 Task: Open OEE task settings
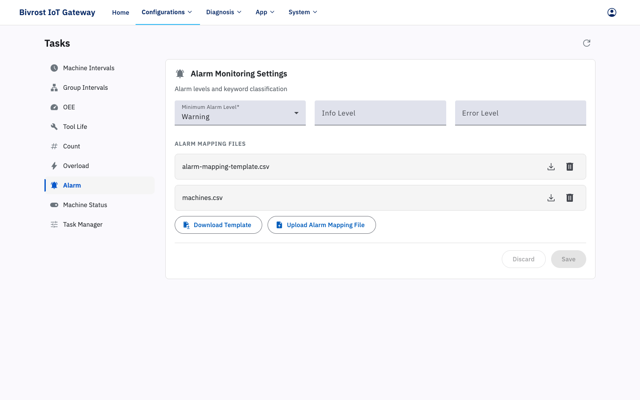click(100, 107)
